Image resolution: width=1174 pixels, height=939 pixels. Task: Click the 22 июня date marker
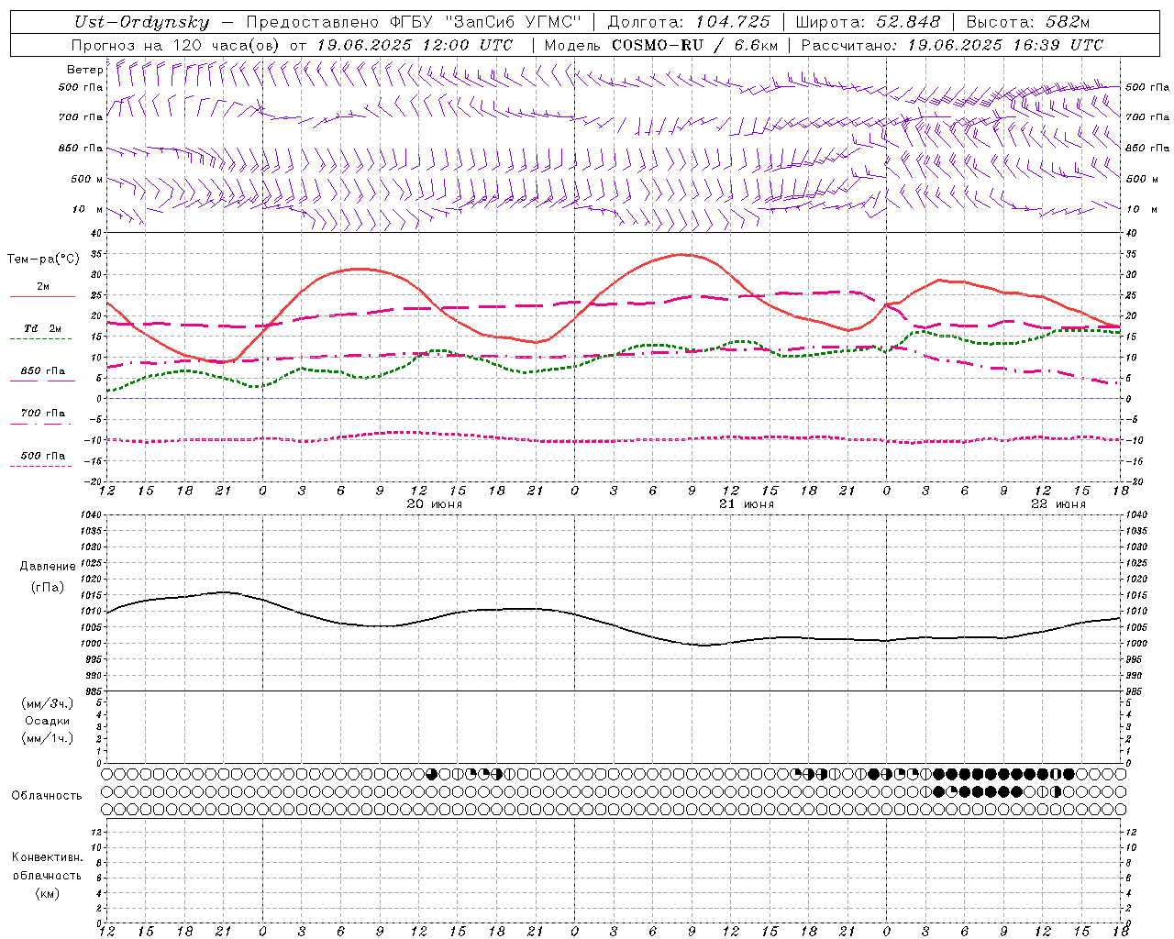tap(1058, 504)
